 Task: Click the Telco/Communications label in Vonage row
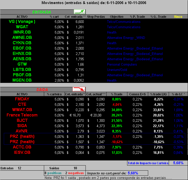(x=124, y=22)
